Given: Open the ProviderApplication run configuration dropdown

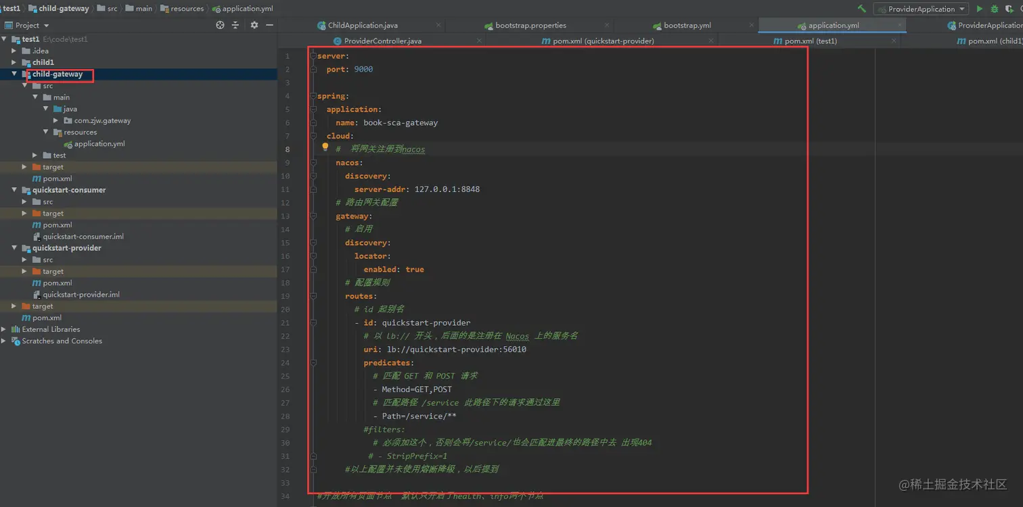Looking at the screenshot, I should tap(921, 9).
